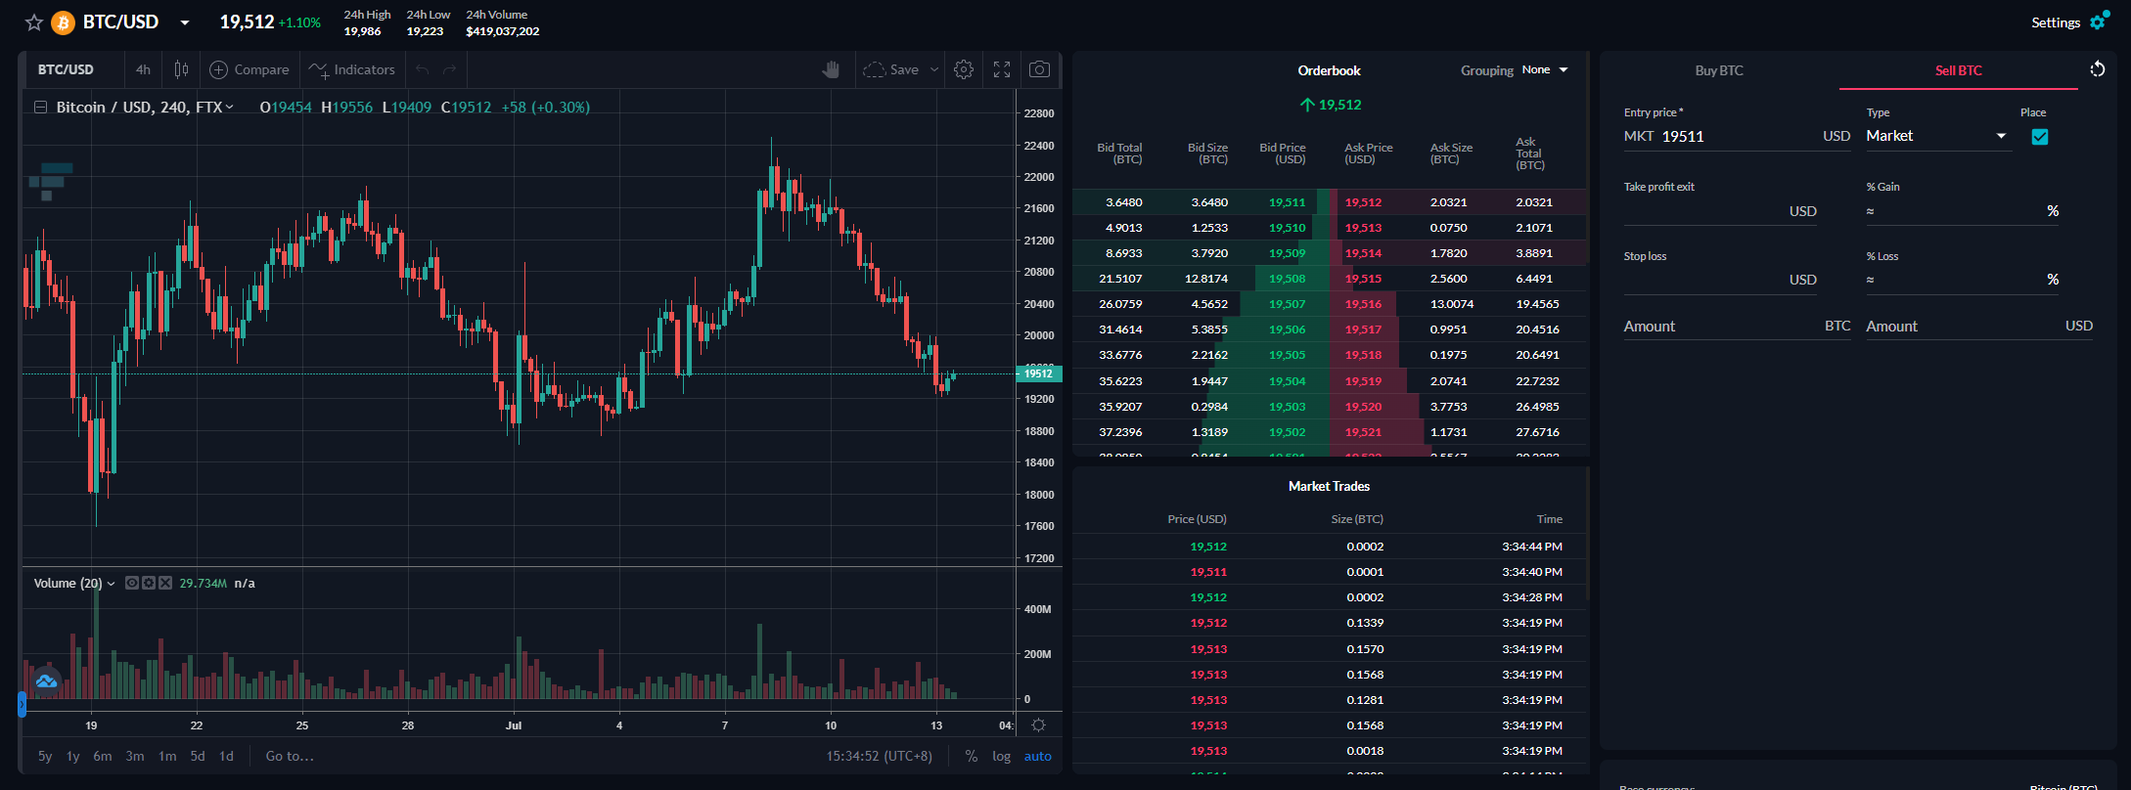Select bid price 19,511 in orderbook

coord(1287,202)
